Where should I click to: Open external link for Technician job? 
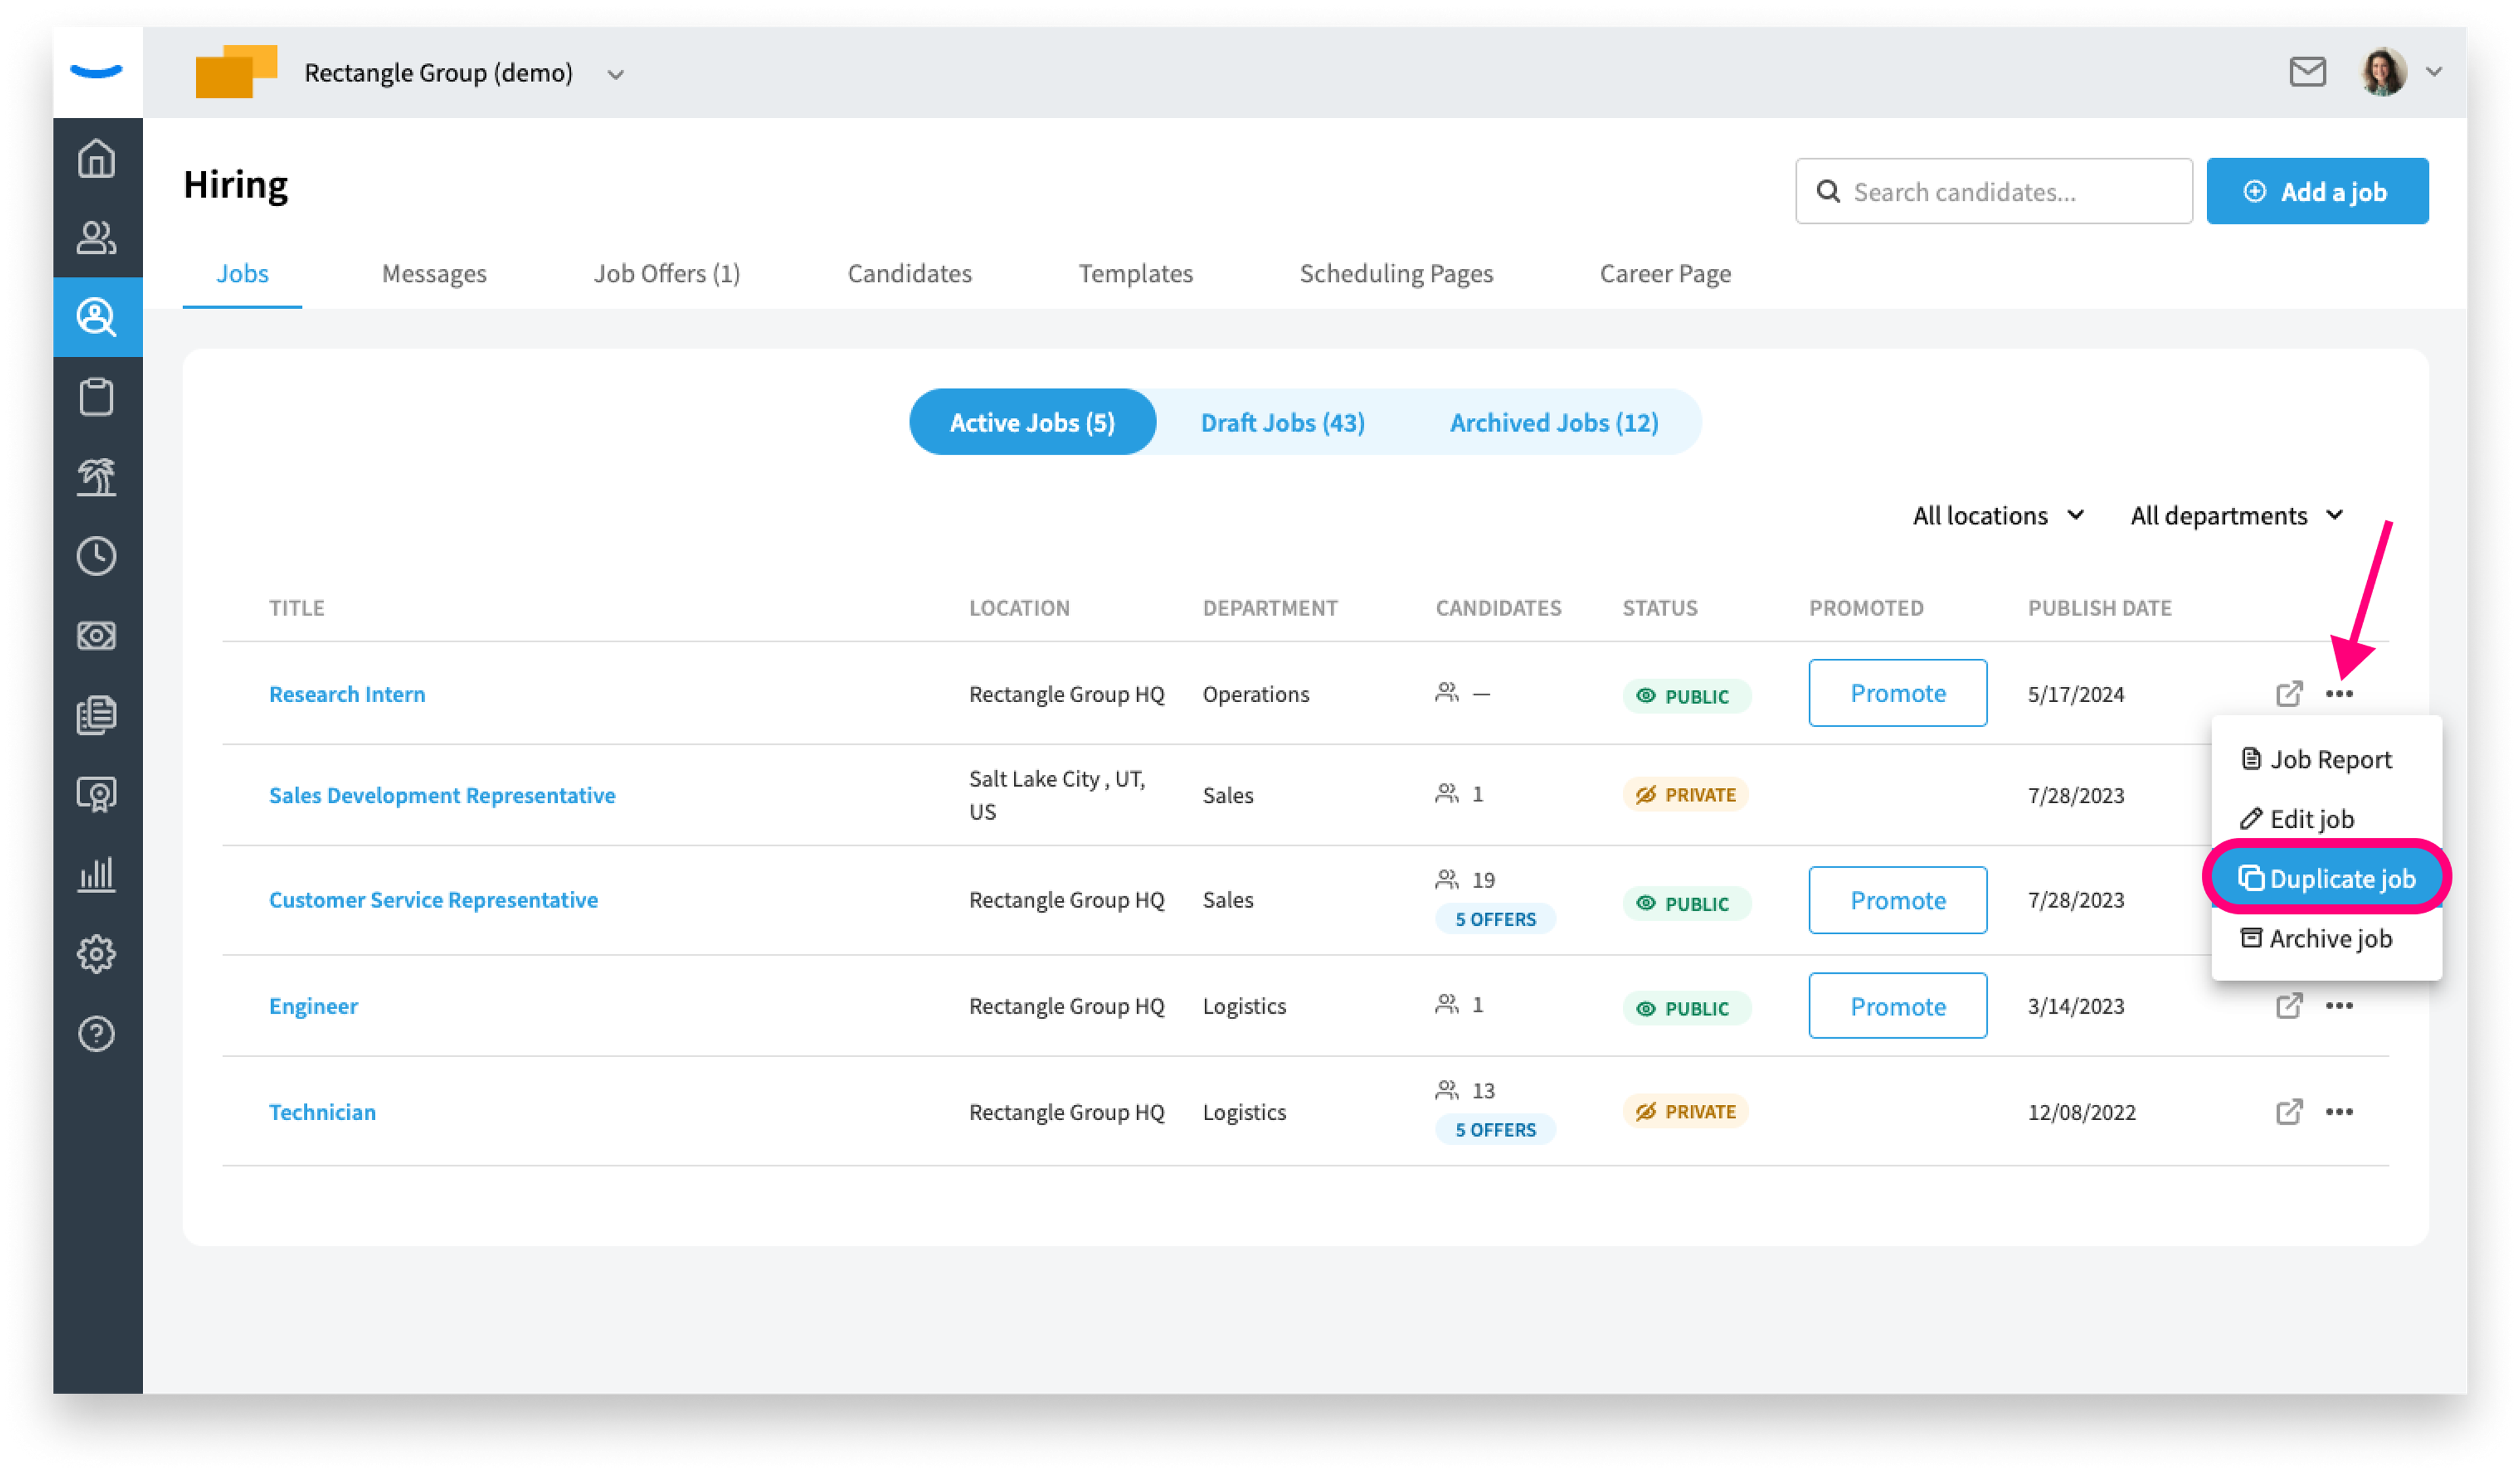[2288, 1112]
